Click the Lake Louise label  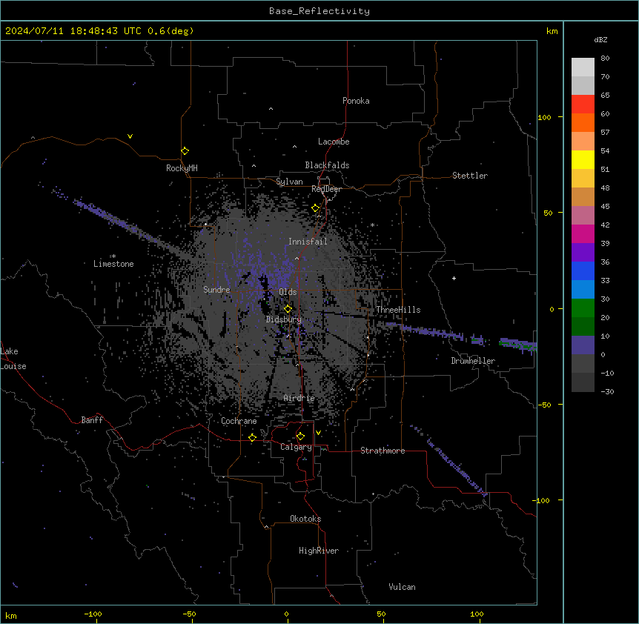pos(13,359)
